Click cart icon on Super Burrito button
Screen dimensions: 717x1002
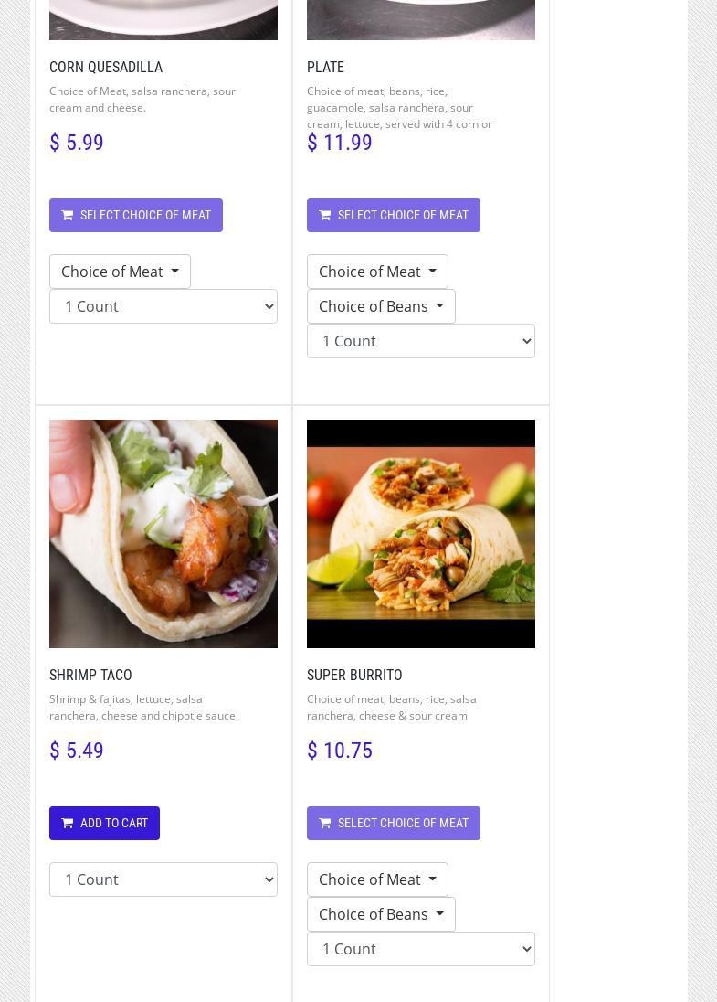[x=325, y=824]
